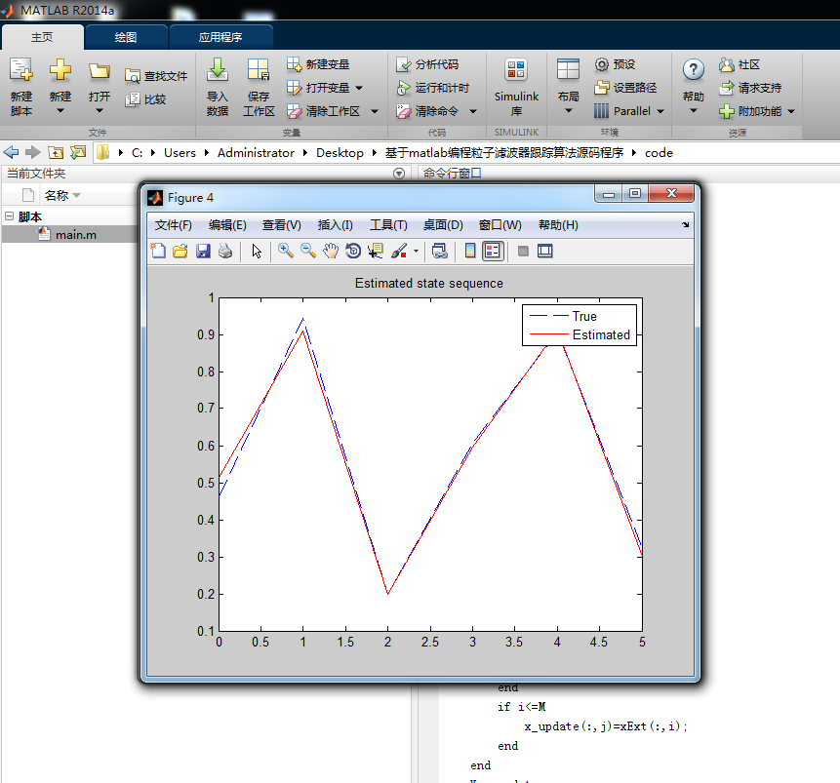Viewport: 840px width, 783px height.
Task: Click Import Data (导入数据)
Action: (218, 88)
